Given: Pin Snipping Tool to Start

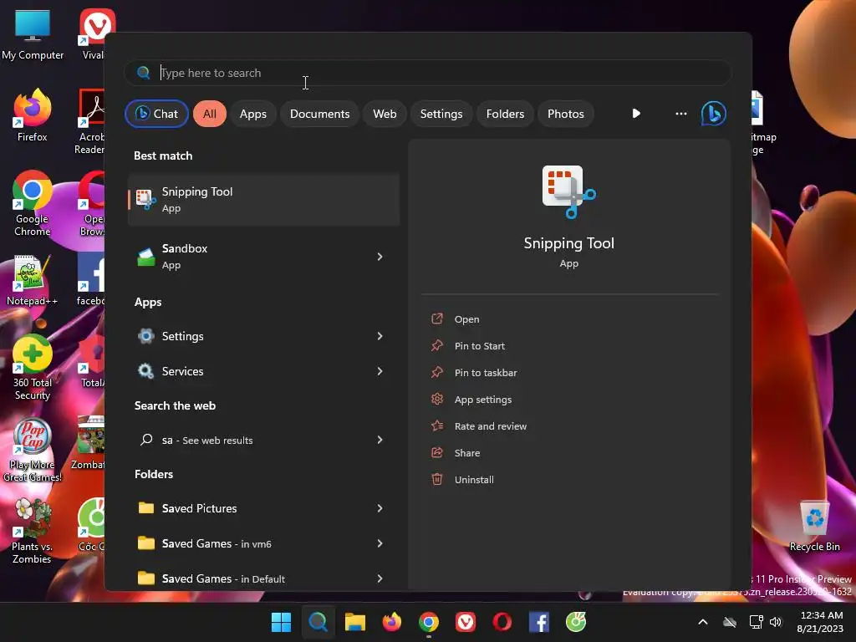Looking at the screenshot, I should (479, 346).
